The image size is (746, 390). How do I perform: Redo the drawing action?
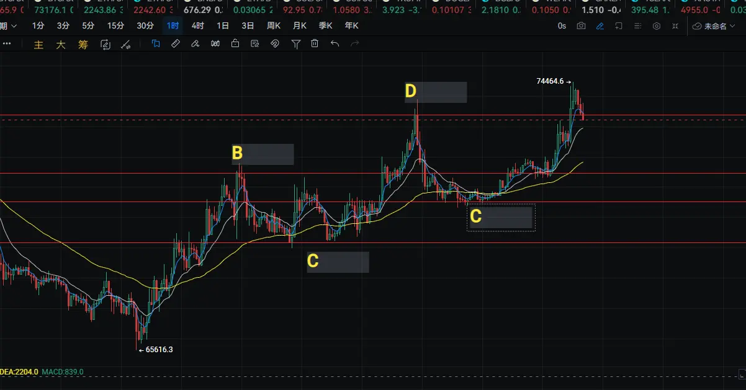coord(355,43)
